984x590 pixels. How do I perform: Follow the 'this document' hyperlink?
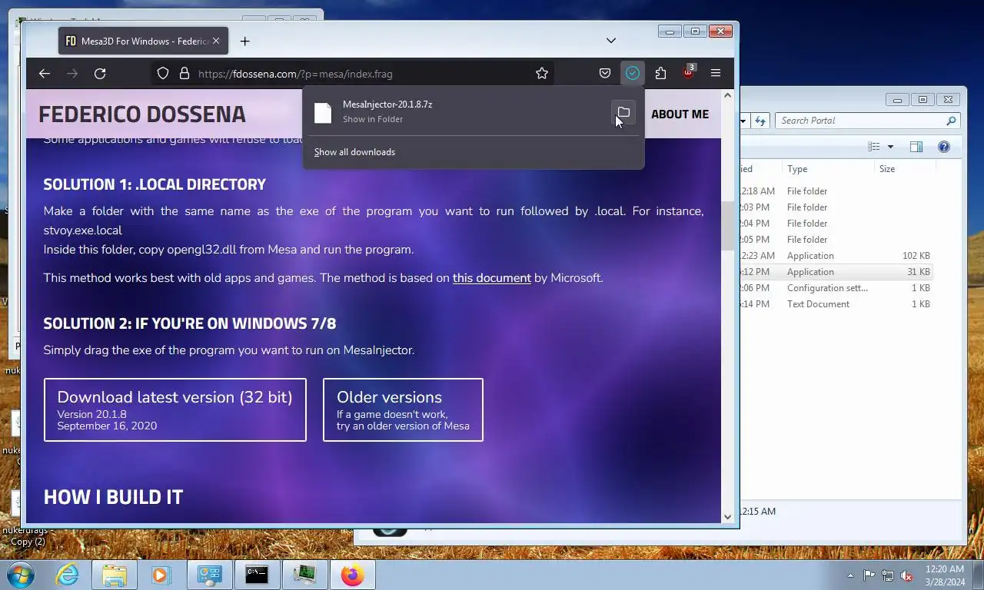point(492,278)
